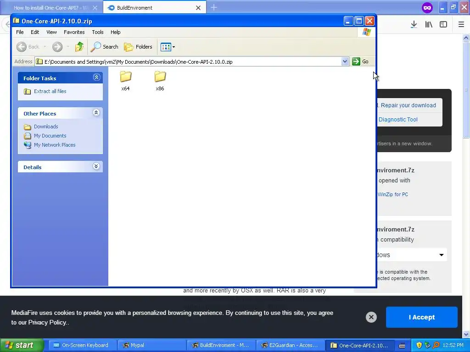Click Diagnostic Tool link
Image resolution: width=470 pixels, height=352 pixels.
(x=398, y=120)
